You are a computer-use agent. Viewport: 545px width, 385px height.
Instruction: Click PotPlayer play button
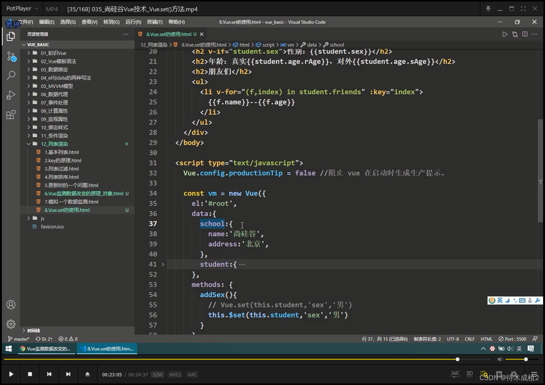pyautogui.click(x=11, y=374)
